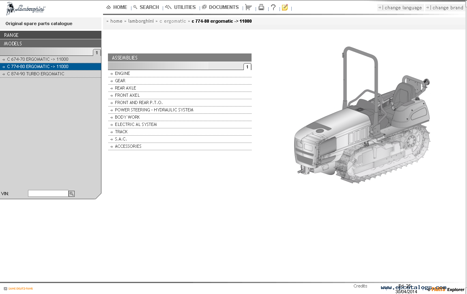Click the VIN input field
The image size is (467, 294).
tap(48, 194)
